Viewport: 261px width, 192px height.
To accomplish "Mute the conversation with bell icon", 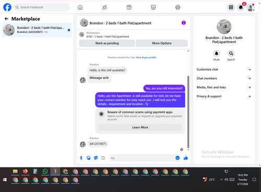I will click(x=217, y=54).
